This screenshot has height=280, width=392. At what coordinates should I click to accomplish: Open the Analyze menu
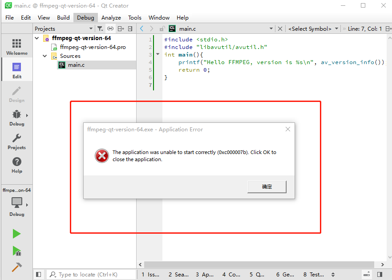(111, 18)
